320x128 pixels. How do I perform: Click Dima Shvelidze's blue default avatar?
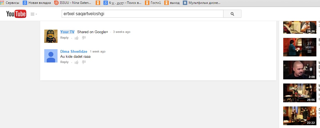(x=51, y=56)
